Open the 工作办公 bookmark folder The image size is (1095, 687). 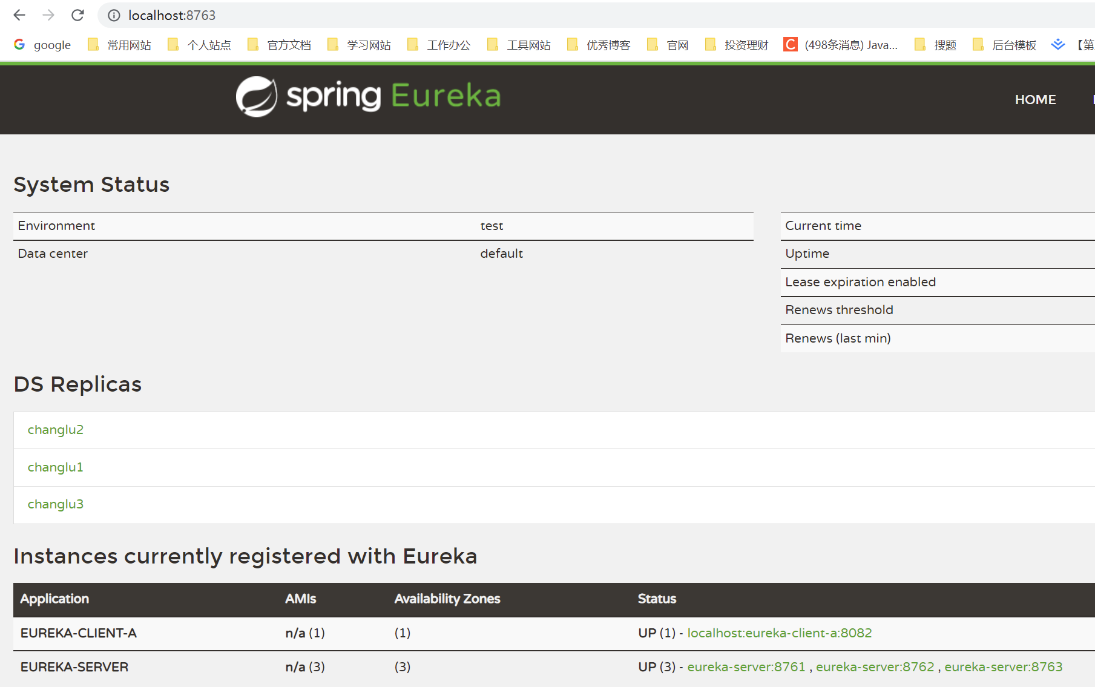(439, 45)
